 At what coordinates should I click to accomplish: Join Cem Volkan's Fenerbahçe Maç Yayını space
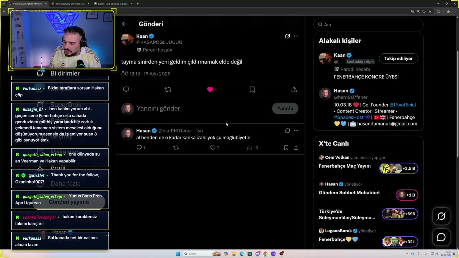(345, 166)
